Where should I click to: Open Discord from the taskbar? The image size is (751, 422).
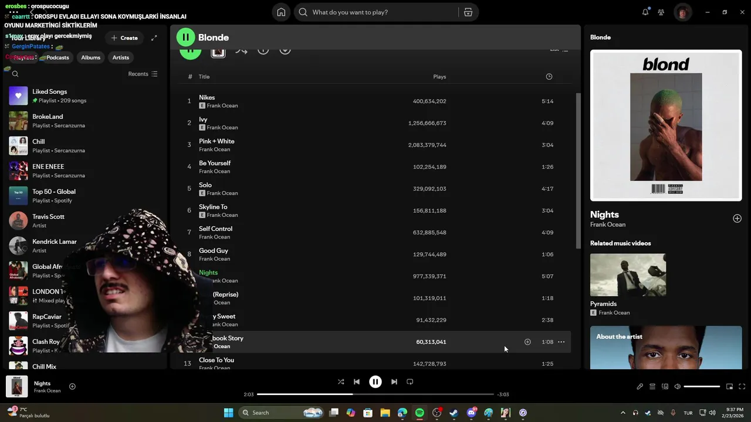tap(471, 413)
